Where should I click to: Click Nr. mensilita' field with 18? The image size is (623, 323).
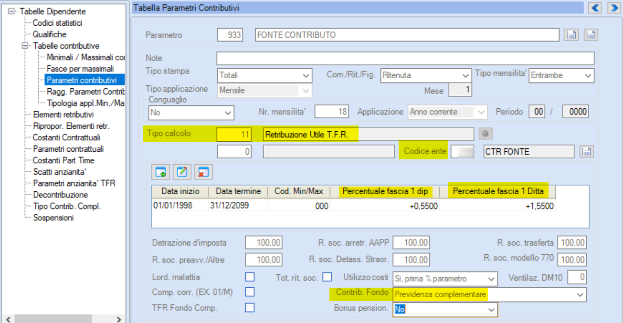click(x=332, y=112)
